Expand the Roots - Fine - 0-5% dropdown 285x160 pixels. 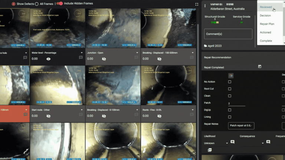193,110
